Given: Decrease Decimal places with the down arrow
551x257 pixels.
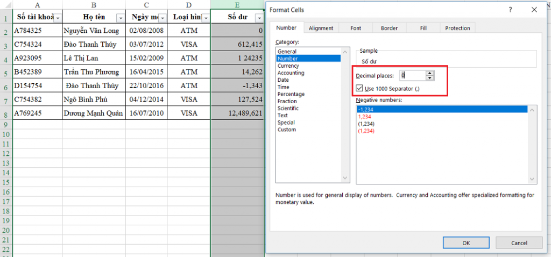Looking at the screenshot, I should [x=429, y=78].
